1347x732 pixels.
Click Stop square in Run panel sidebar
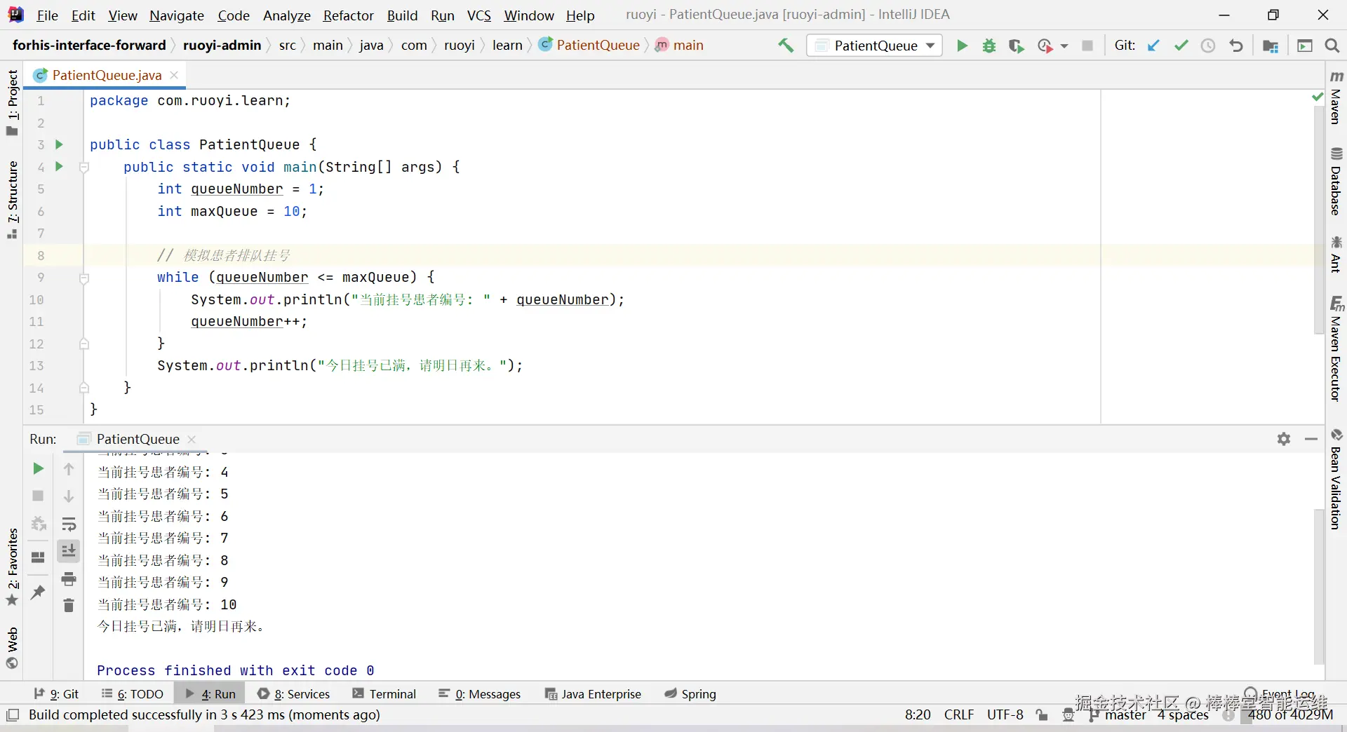(x=38, y=496)
